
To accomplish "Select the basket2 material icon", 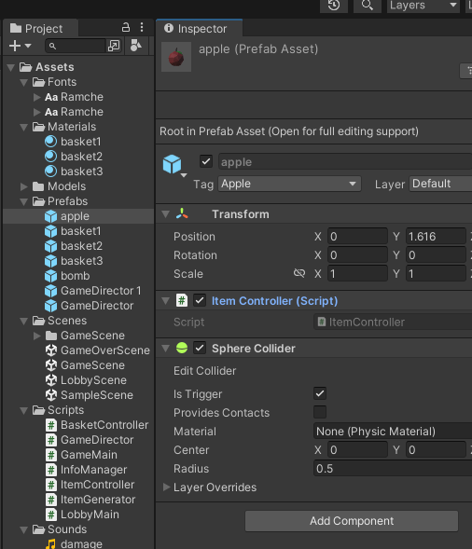I will click(x=50, y=157).
